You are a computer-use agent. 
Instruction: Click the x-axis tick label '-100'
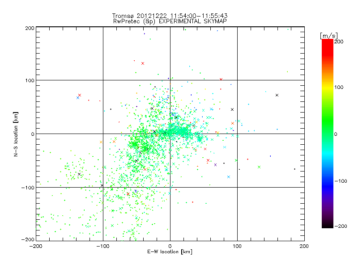103,246
